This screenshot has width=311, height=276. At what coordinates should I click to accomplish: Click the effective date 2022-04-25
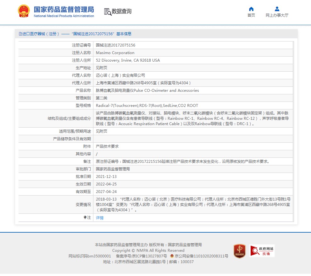tap(106, 184)
